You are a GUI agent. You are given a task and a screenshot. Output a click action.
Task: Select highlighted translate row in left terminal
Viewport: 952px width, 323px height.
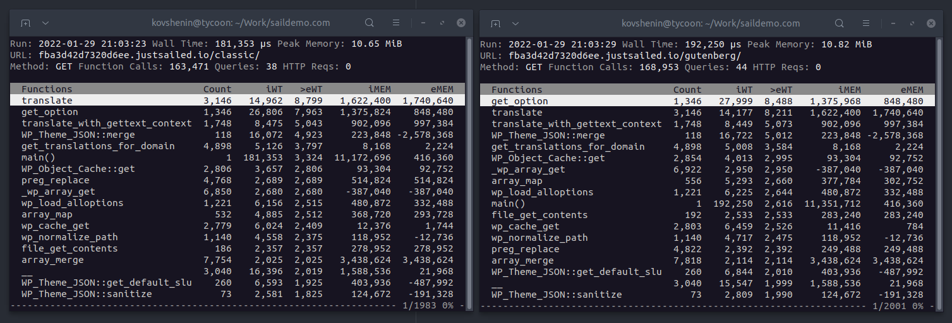pos(238,101)
